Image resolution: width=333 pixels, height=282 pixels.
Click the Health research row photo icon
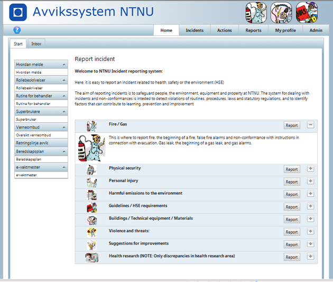pyautogui.click(x=92, y=258)
